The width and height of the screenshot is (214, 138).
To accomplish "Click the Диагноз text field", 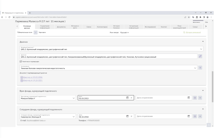I will (109, 56).
